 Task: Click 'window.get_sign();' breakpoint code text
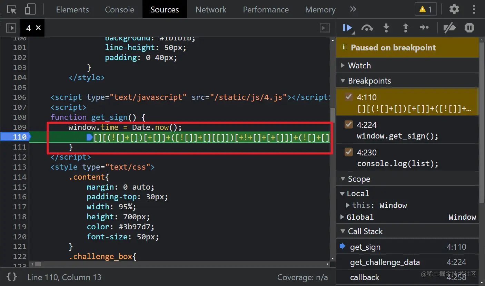[397, 136]
